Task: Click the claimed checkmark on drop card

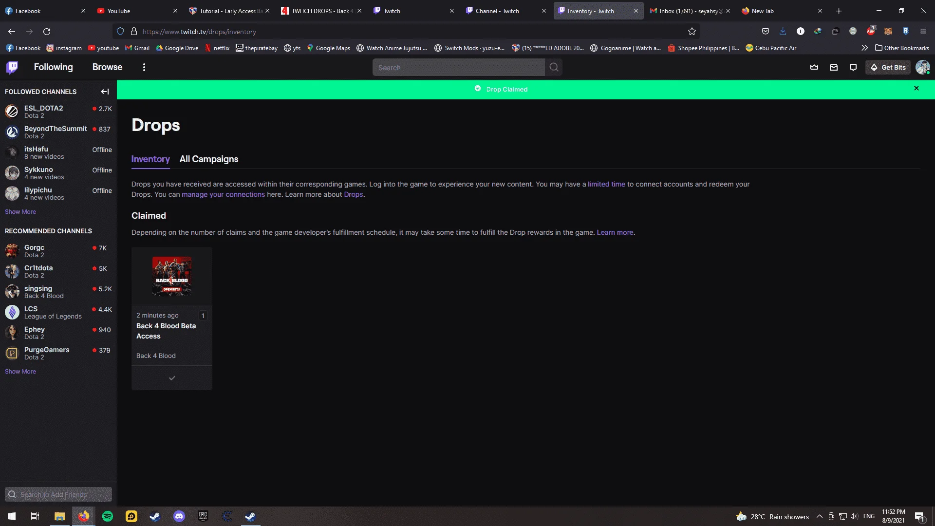Action: [172, 378]
